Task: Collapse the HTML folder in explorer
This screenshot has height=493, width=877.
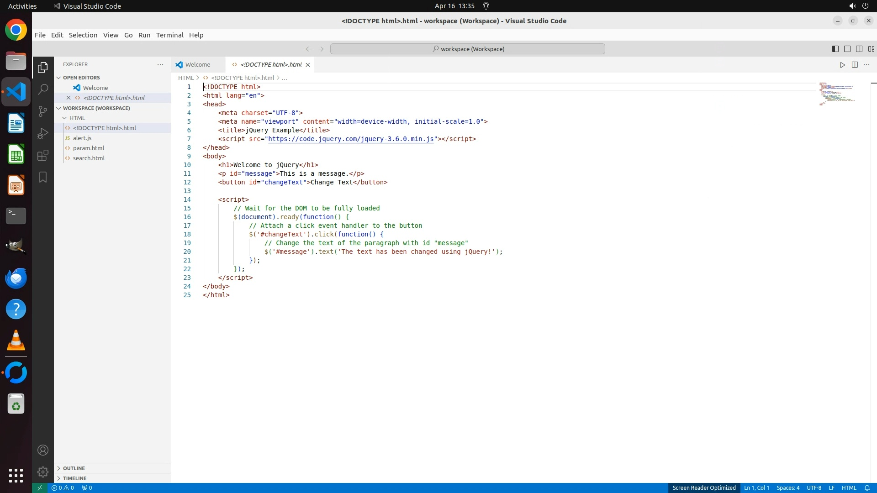Action: [77, 118]
